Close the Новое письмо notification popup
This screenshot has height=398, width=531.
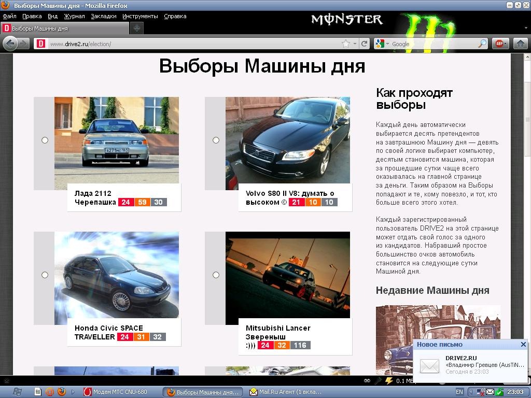(x=523, y=344)
